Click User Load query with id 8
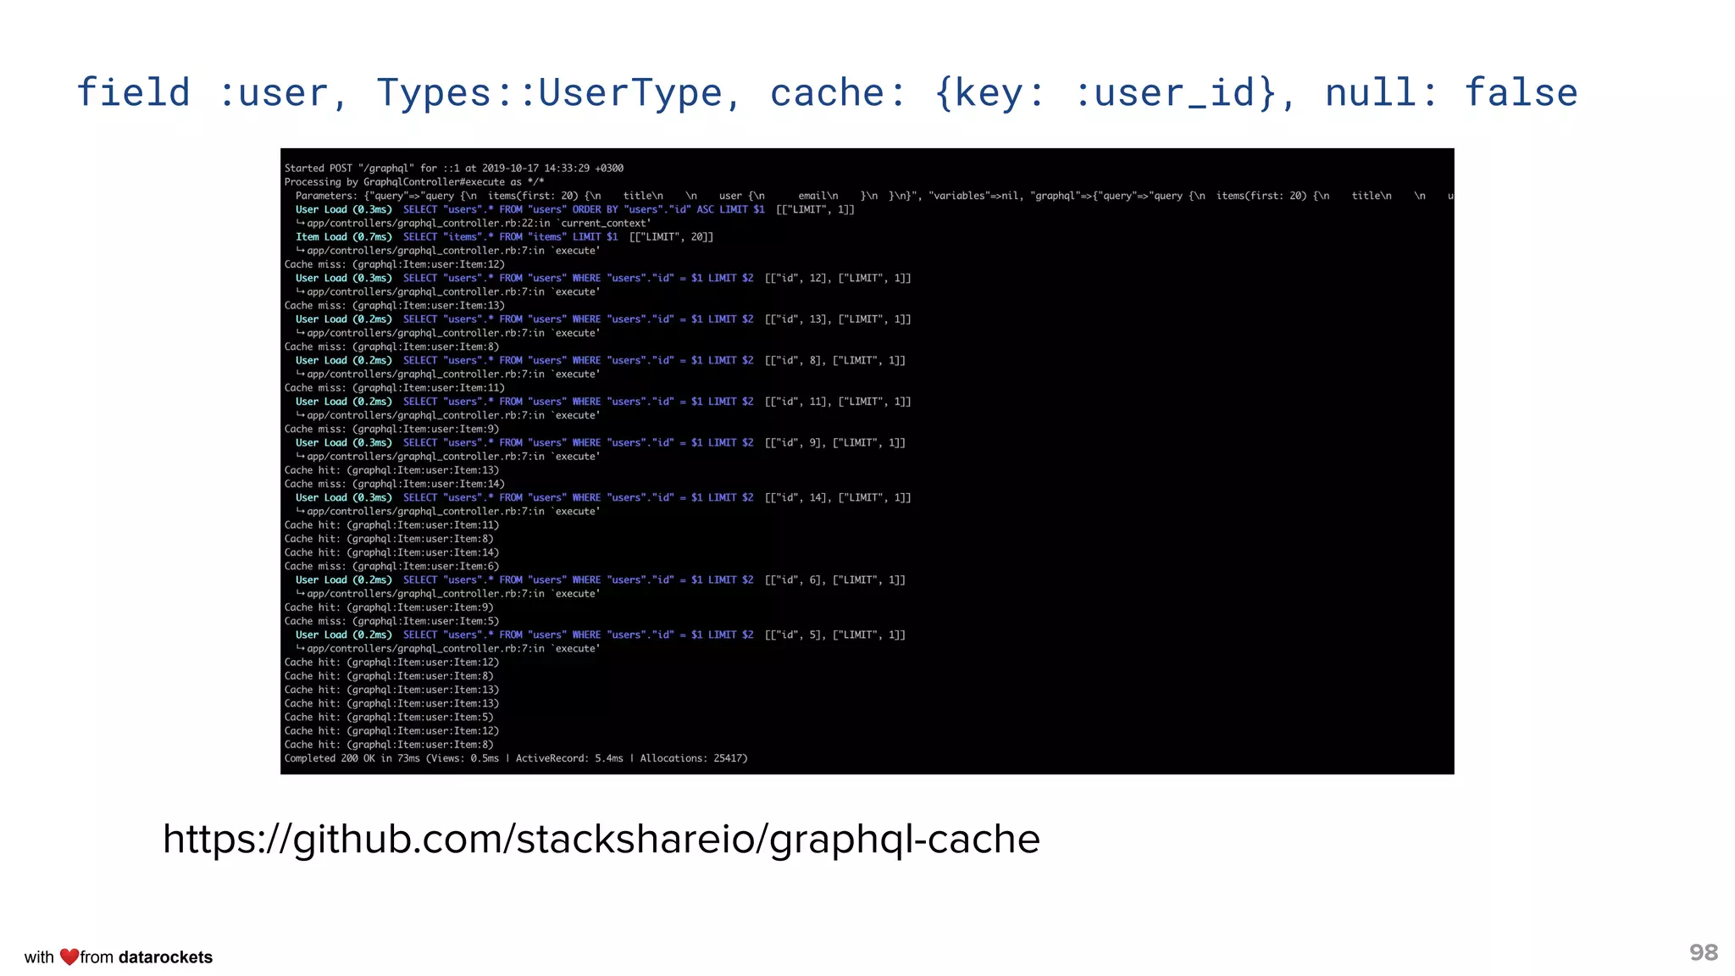1735x976 pixels. (600, 360)
